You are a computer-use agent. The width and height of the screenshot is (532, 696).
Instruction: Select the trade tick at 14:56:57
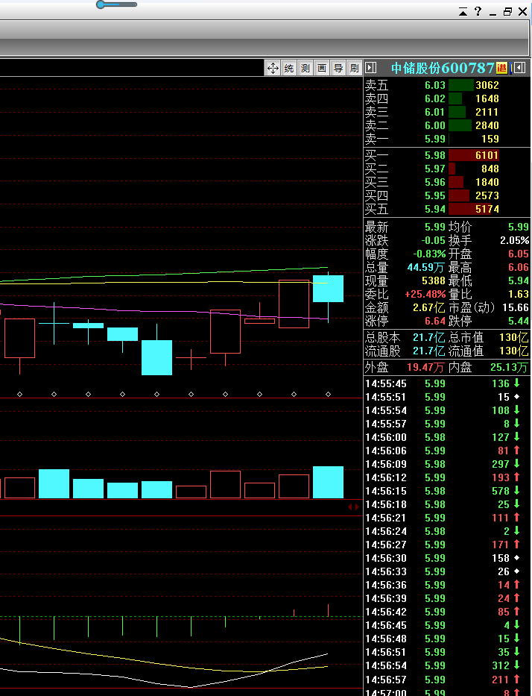(447, 680)
